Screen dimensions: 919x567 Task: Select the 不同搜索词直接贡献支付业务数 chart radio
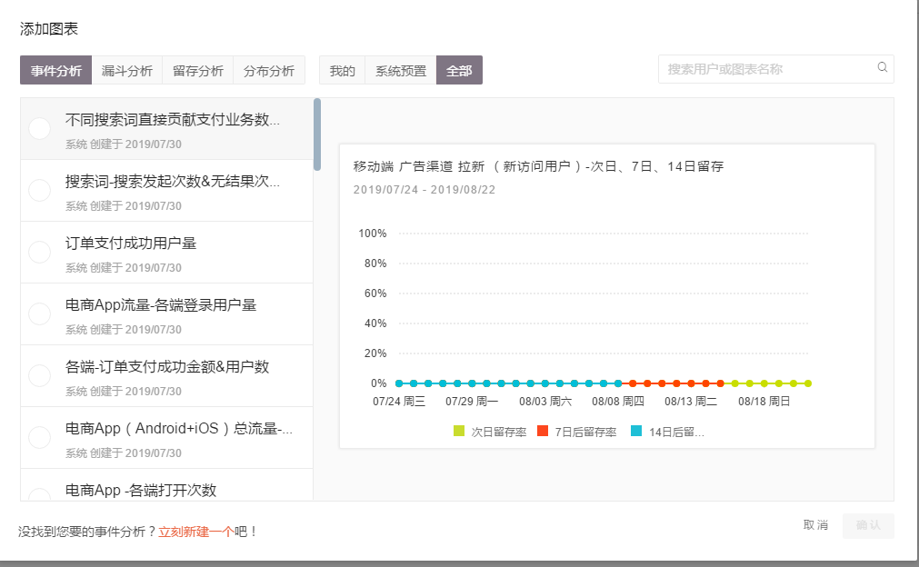[x=38, y=128]
